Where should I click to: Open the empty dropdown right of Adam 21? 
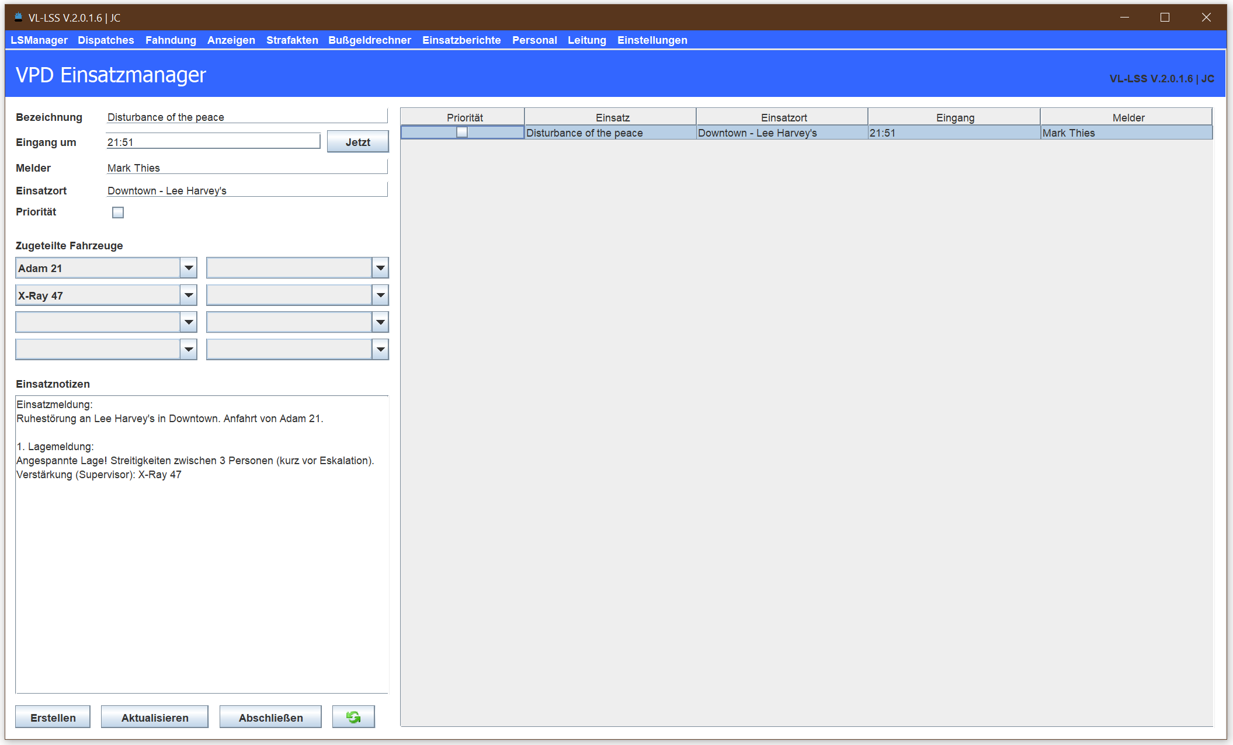[380, 268]
